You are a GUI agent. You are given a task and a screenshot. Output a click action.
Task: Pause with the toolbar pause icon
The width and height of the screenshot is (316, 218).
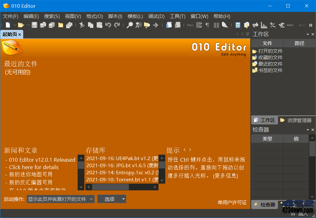[x=311, y=25]
